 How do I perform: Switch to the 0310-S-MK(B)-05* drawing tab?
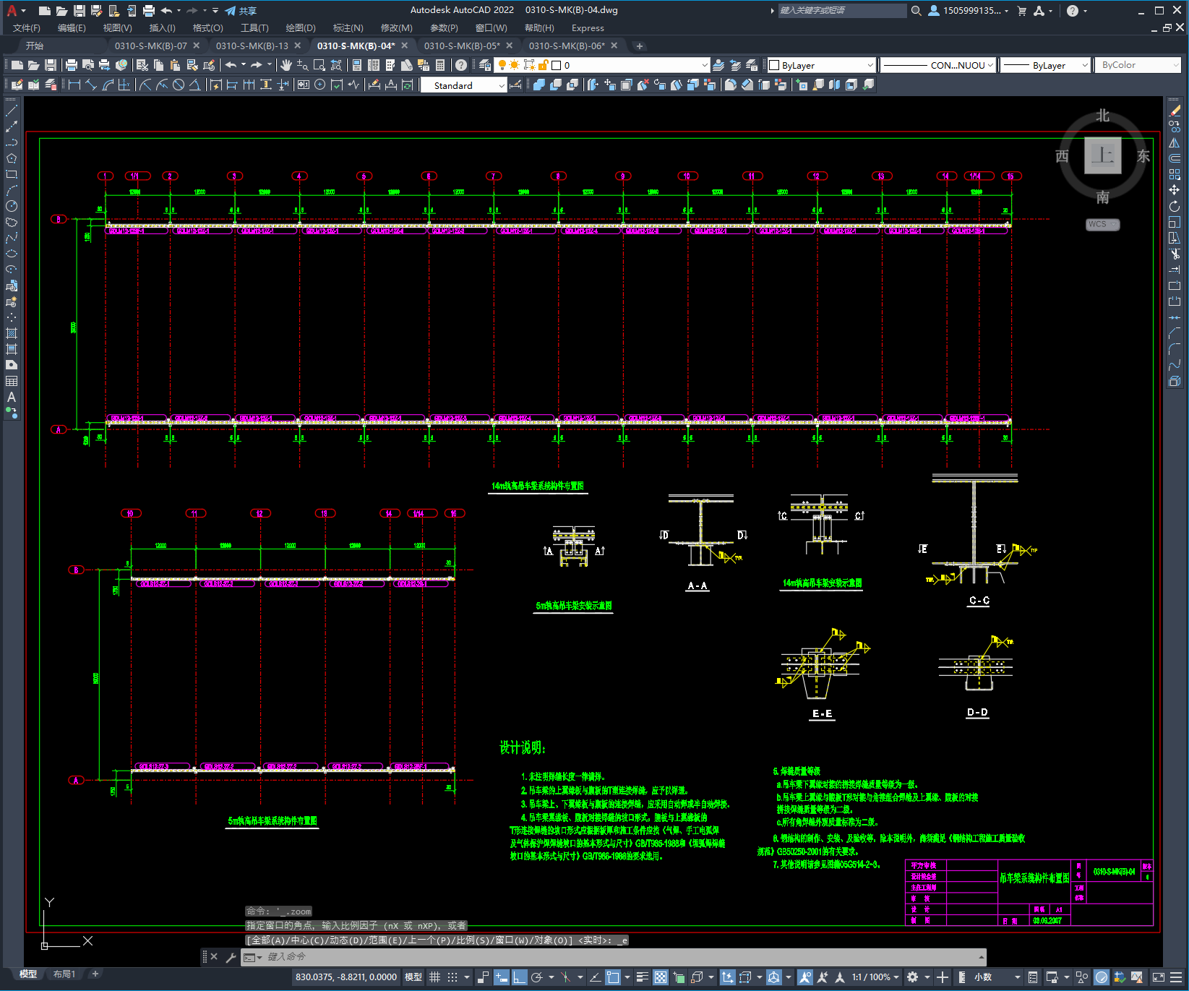[462, 46]
